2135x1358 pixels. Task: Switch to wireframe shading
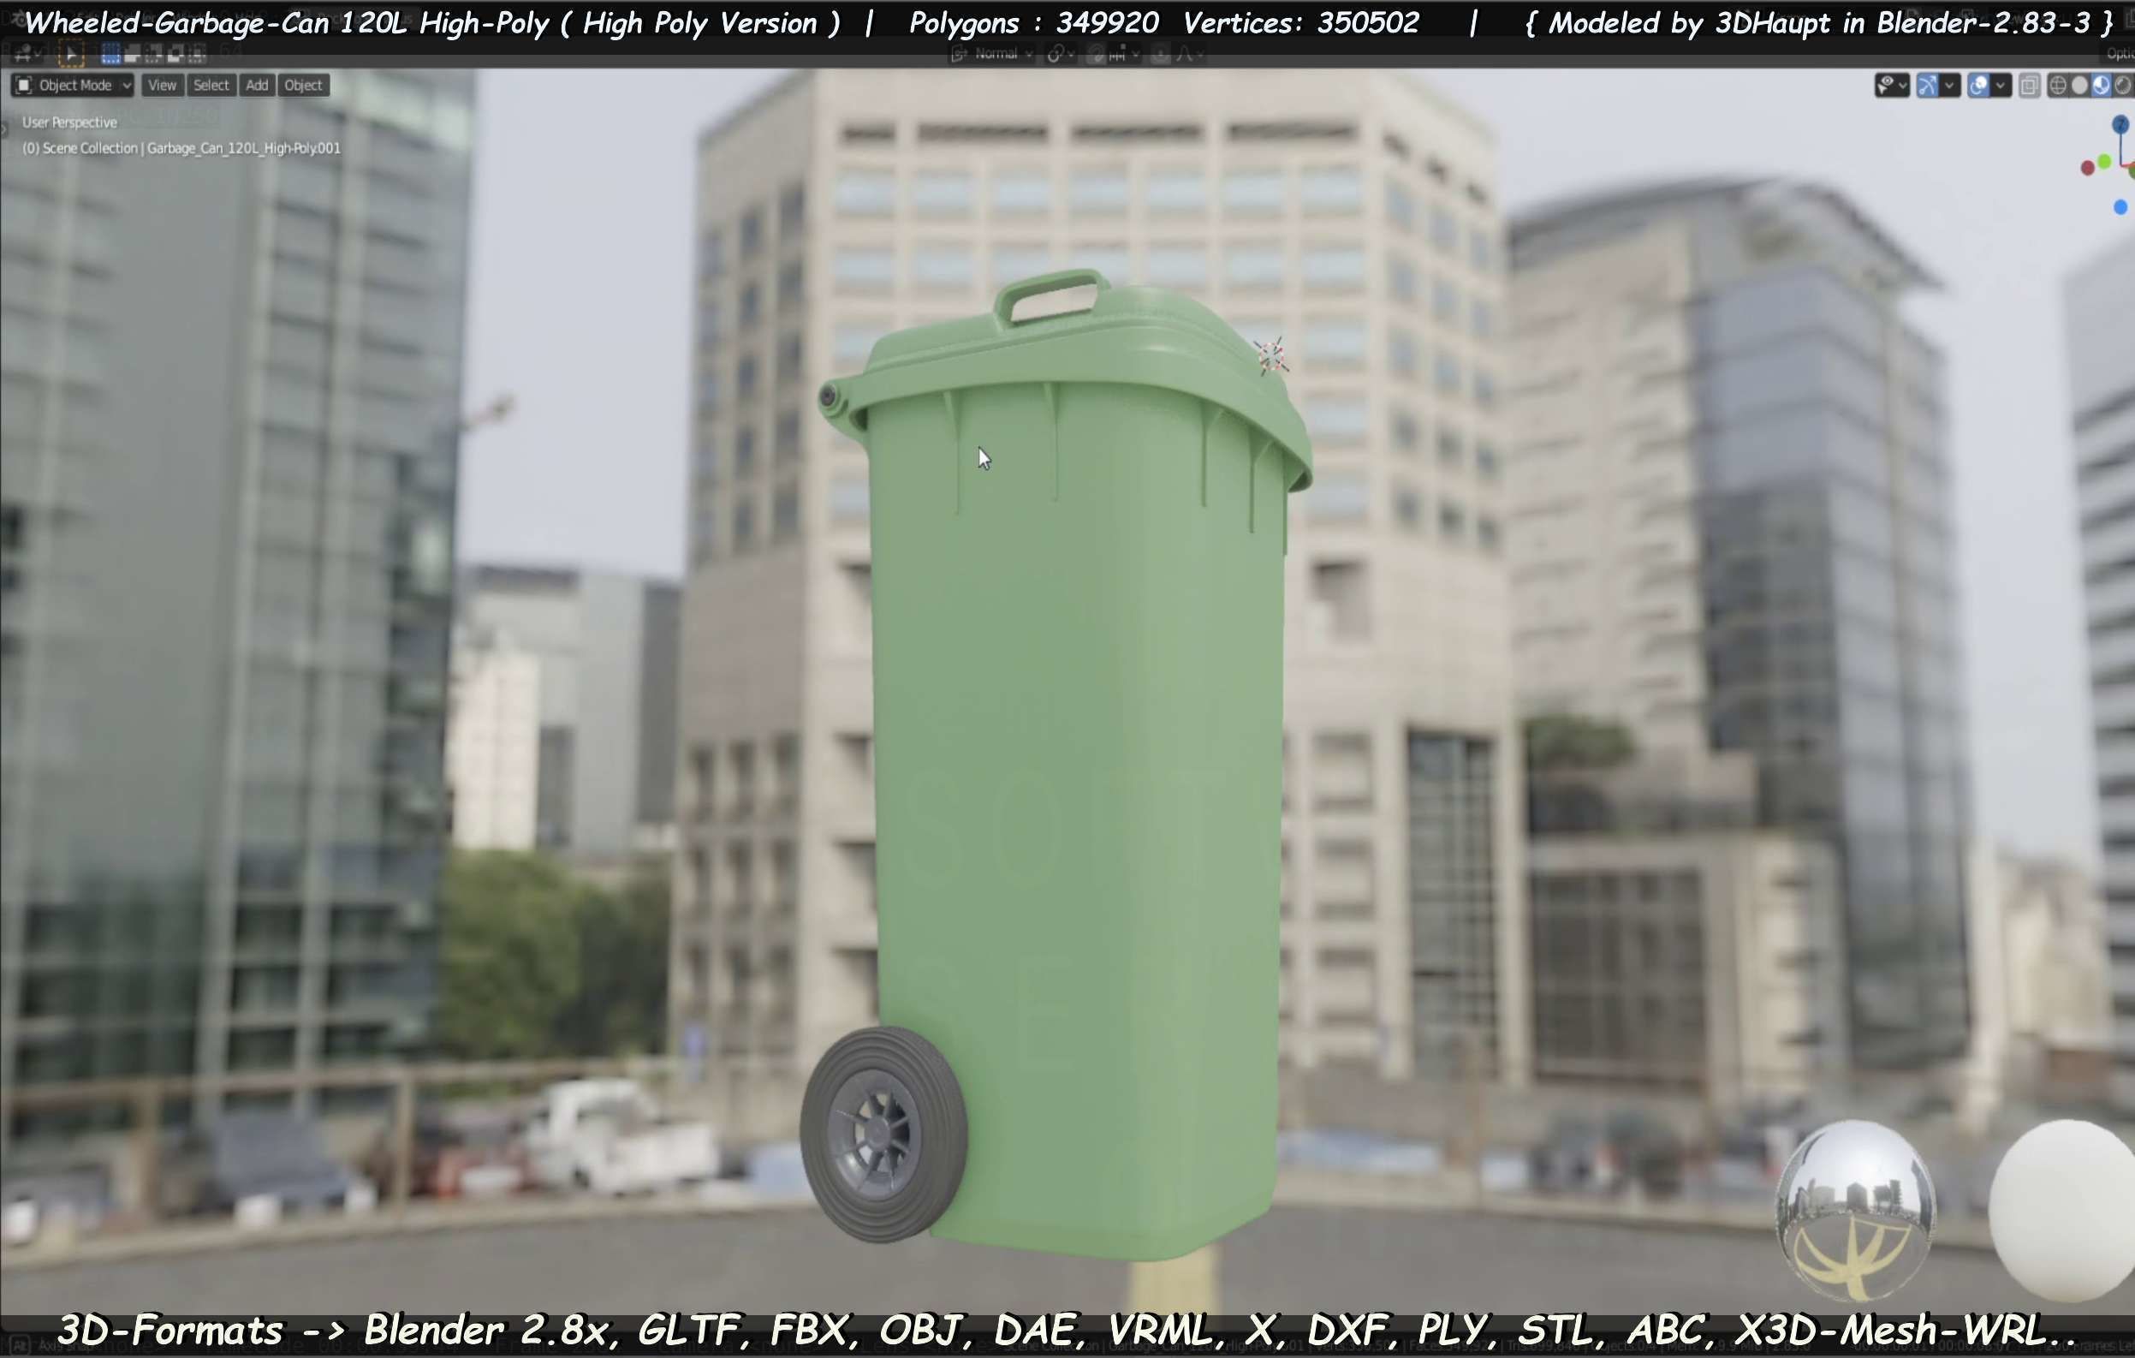click(x=2058, y=86)
